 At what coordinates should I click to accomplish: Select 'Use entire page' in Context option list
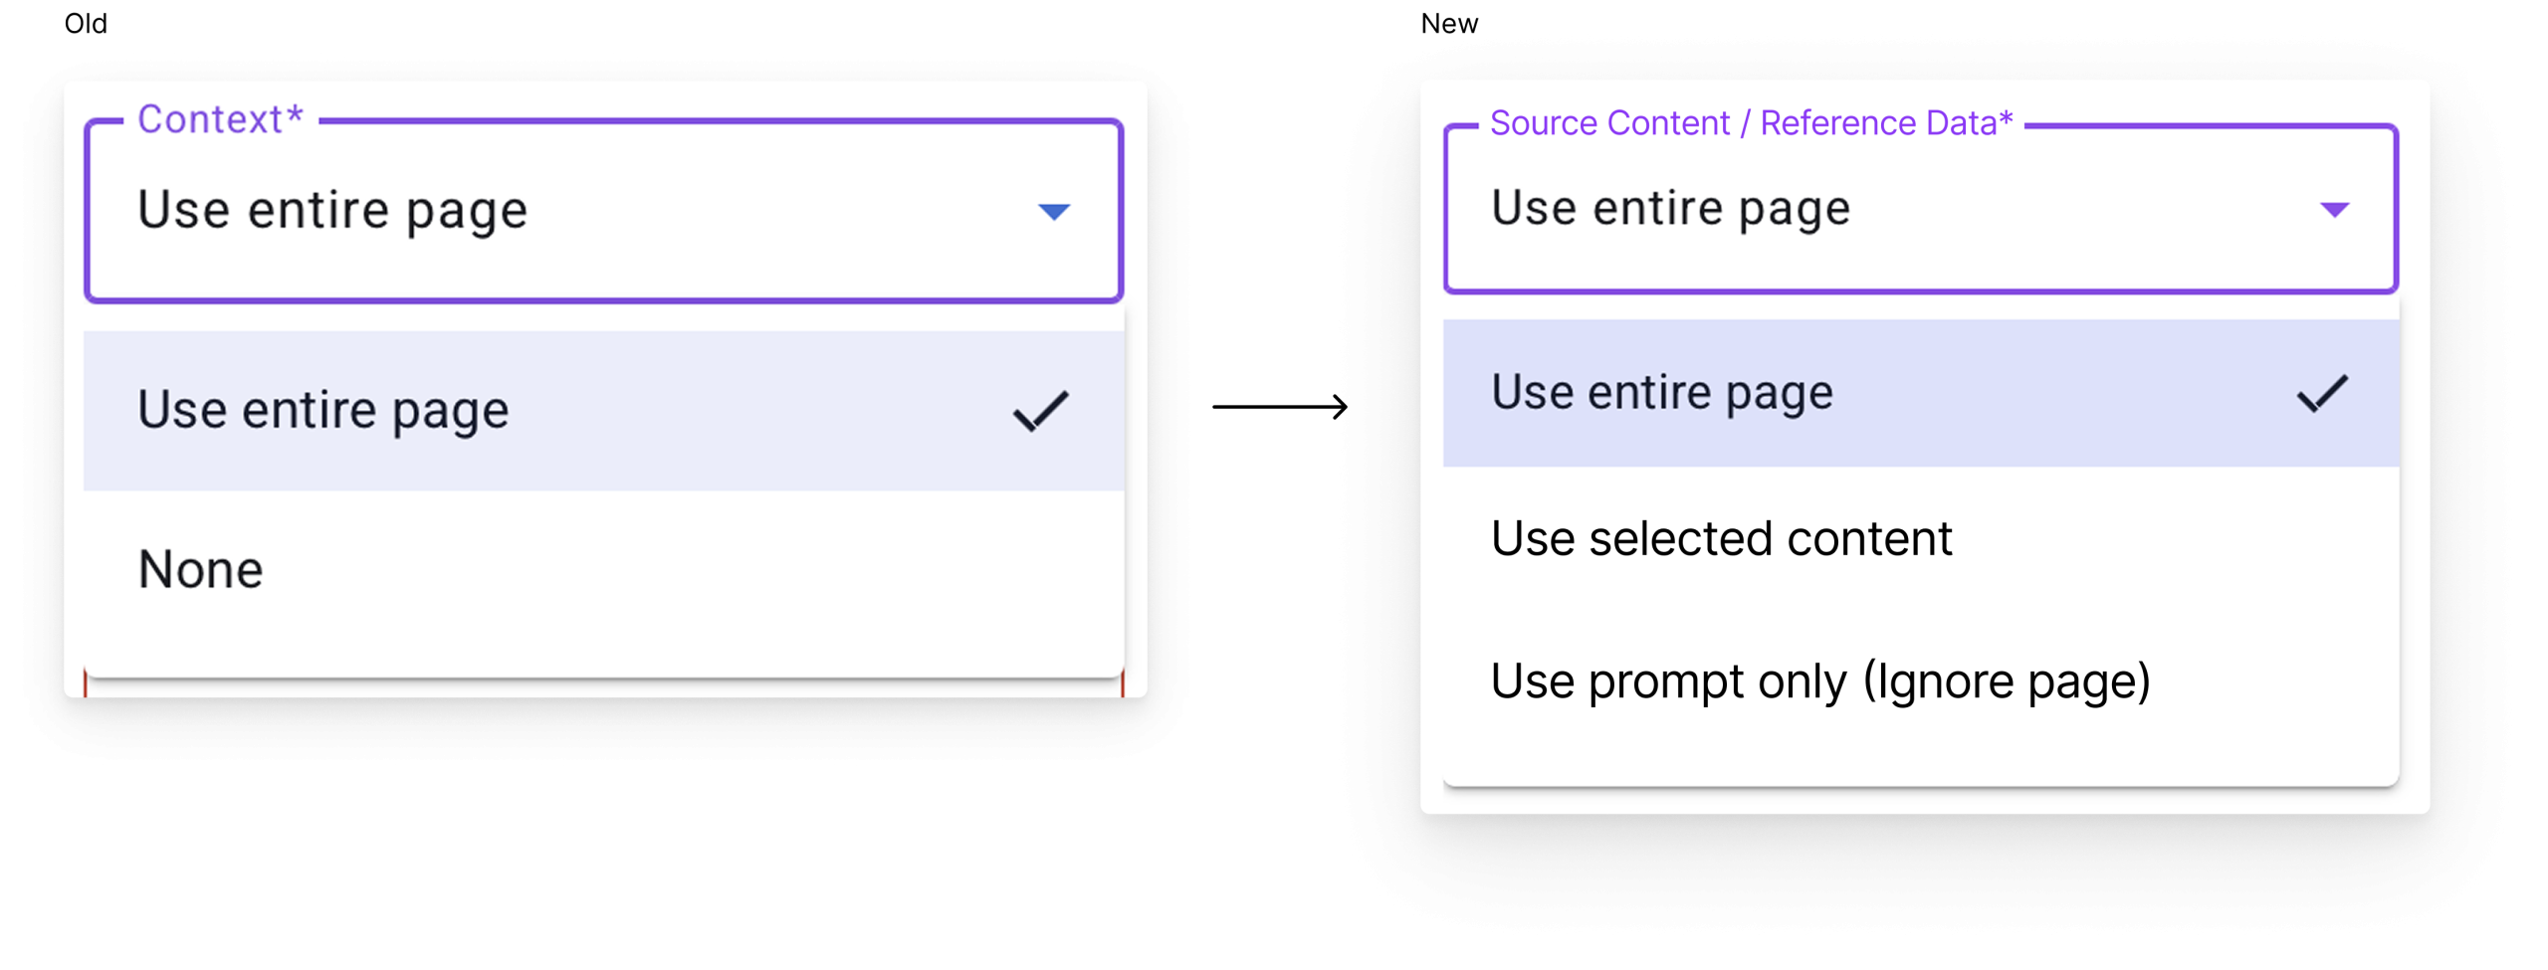[x=323, y=410]
